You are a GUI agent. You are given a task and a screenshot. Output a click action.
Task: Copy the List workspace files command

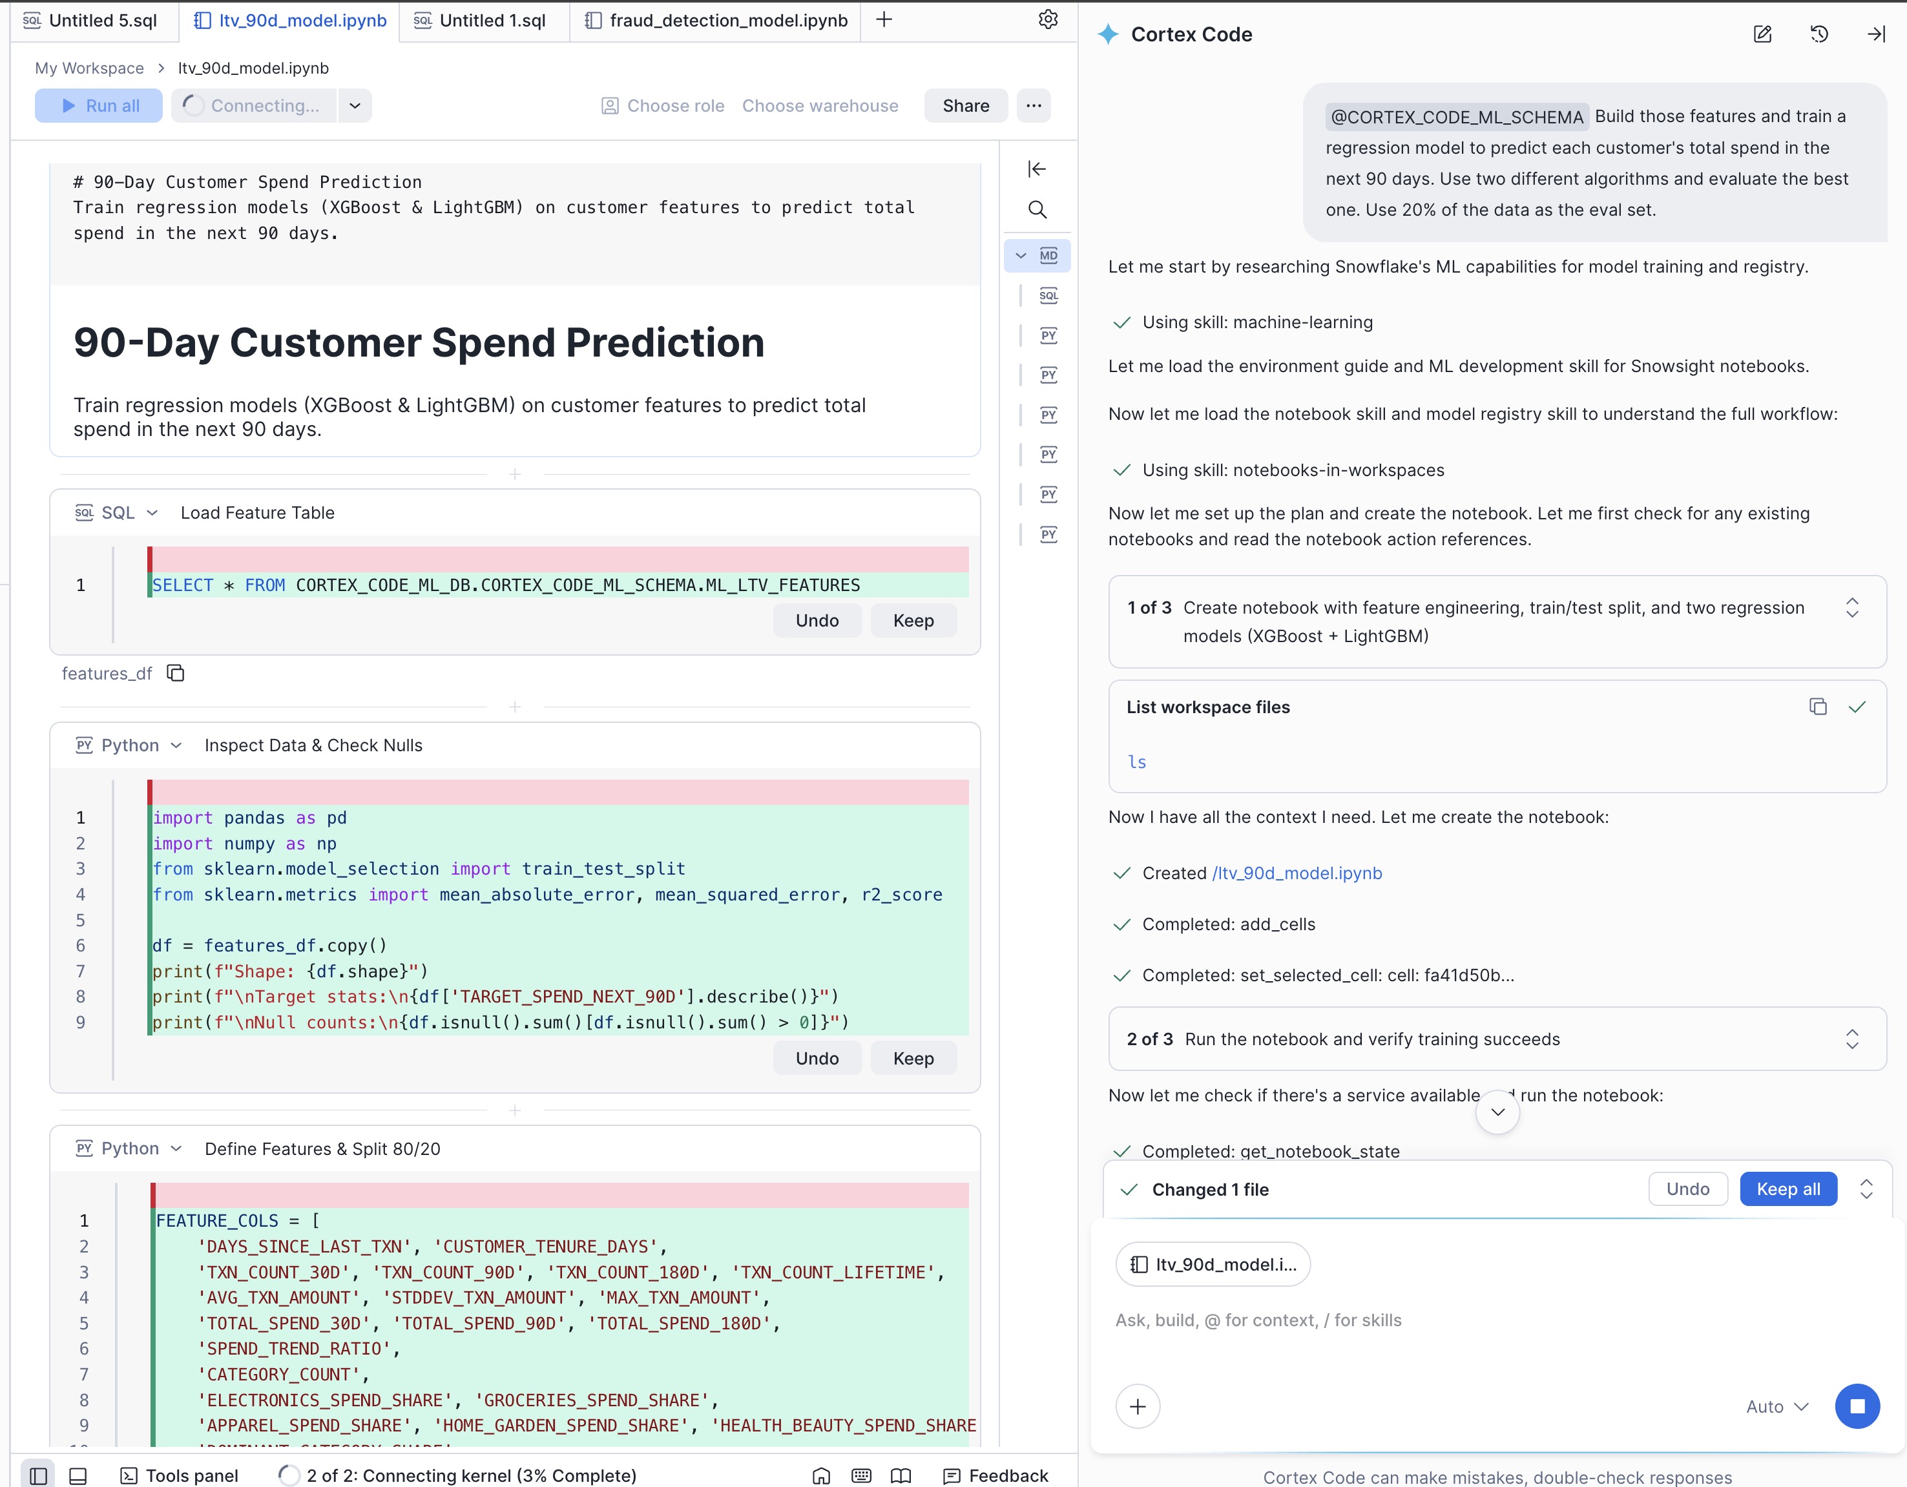1818,707
